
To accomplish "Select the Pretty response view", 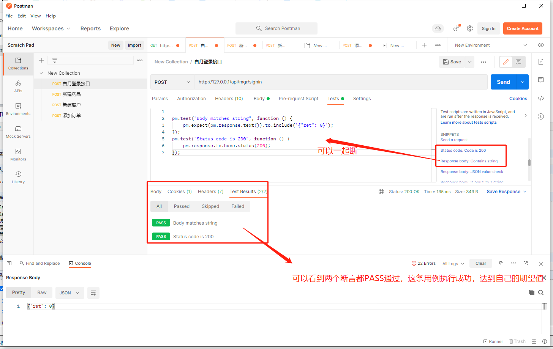I will (x=19, y=292).
